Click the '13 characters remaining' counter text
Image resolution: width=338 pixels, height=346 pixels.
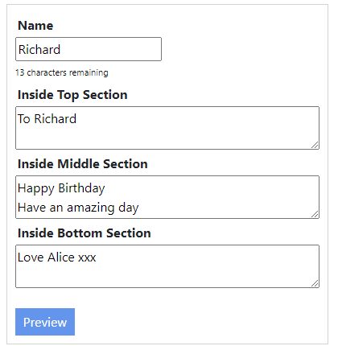(x=62, y=72)
